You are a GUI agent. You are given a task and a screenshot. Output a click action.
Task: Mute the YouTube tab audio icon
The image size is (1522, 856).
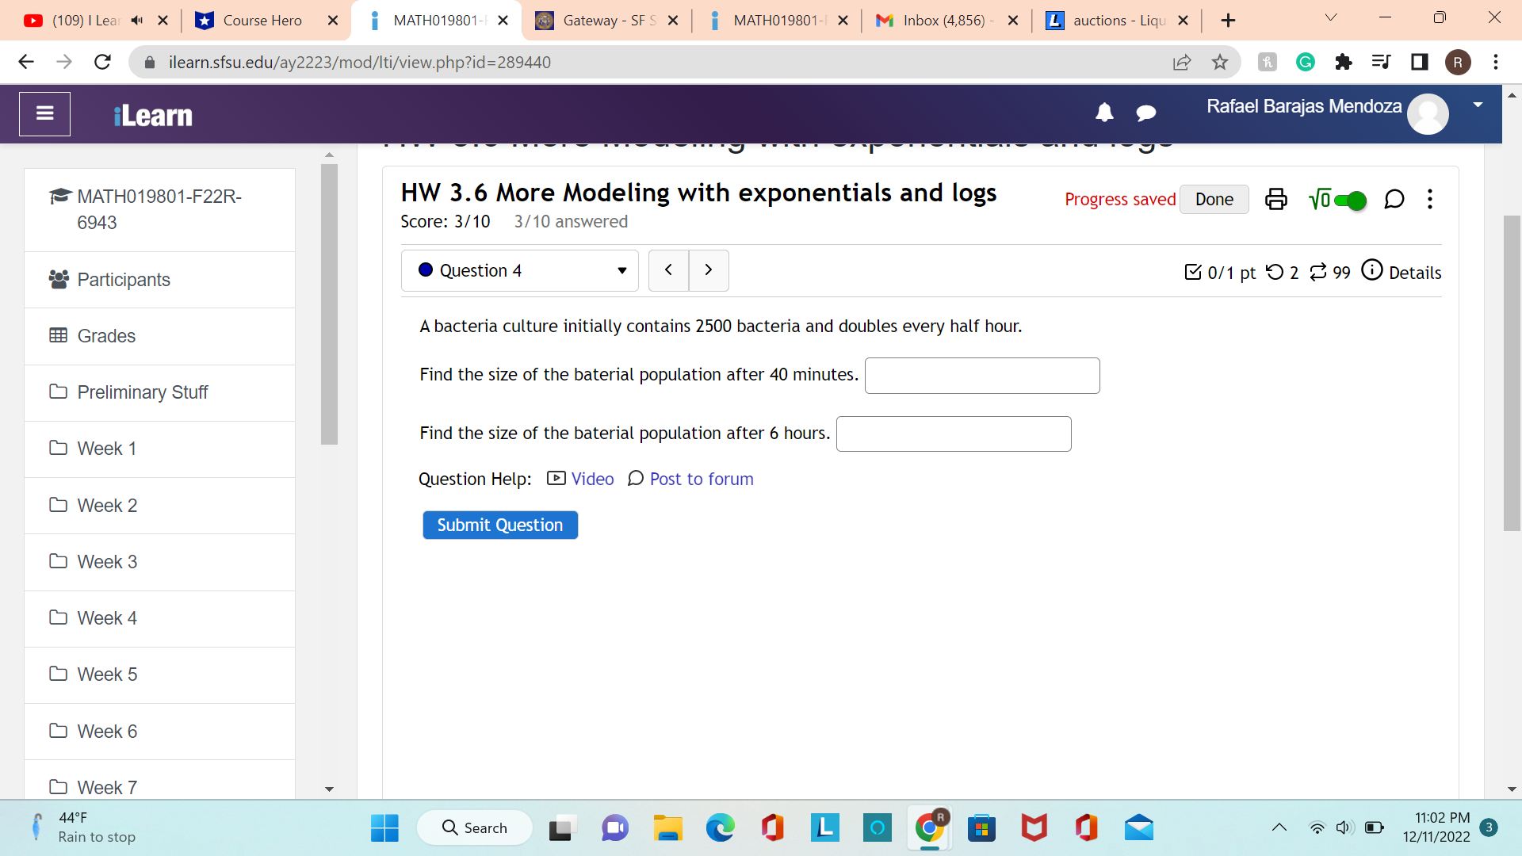click(137, 21)
